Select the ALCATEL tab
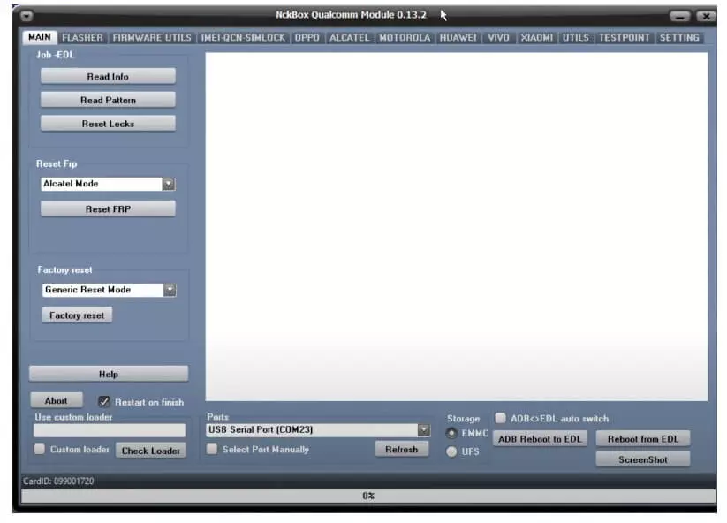727x523 pixels. (349, 38)
